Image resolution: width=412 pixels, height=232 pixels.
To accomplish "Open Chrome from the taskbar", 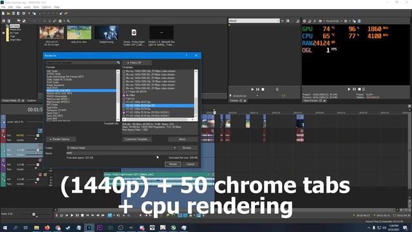I will [58, 227].
